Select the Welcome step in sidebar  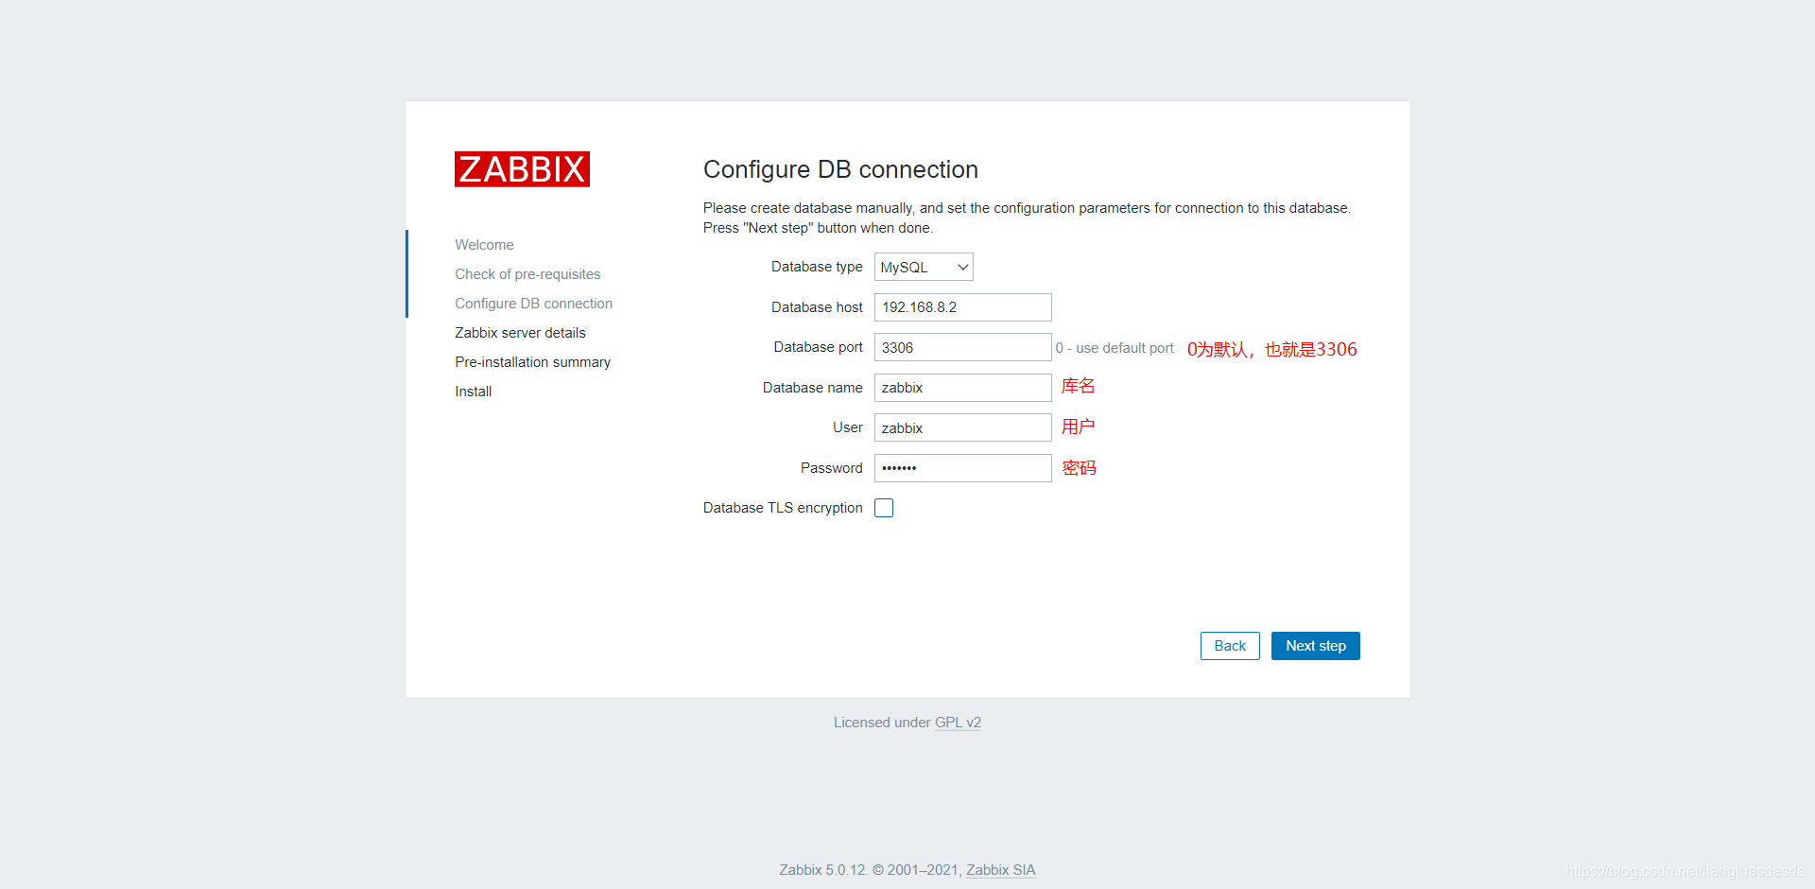(484, 245)
